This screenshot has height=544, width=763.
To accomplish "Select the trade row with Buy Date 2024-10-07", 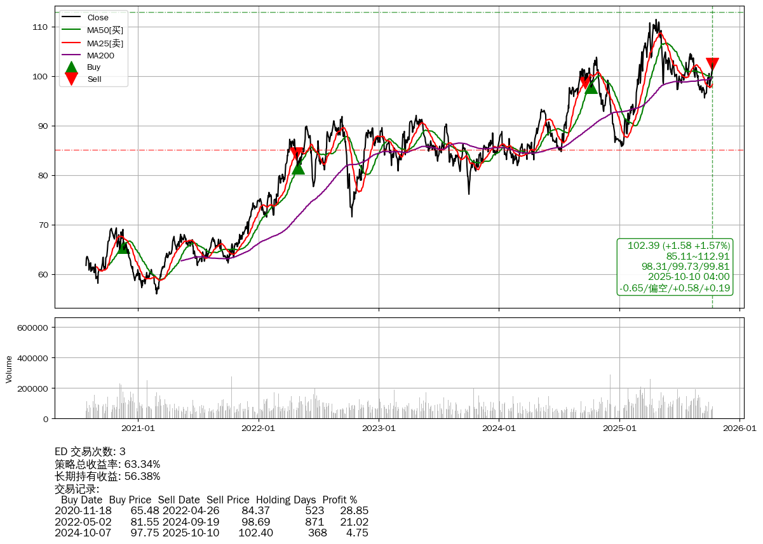I will point(212,533).
